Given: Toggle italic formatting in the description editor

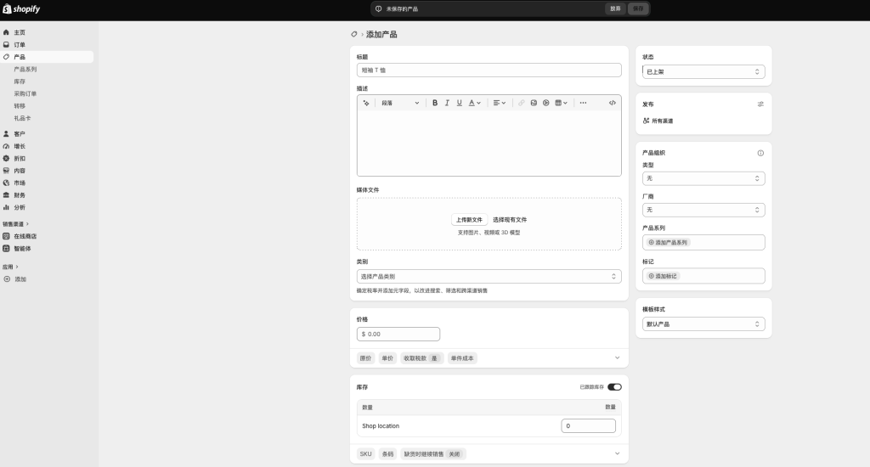Looking at the screenshot, I should 447,103.
